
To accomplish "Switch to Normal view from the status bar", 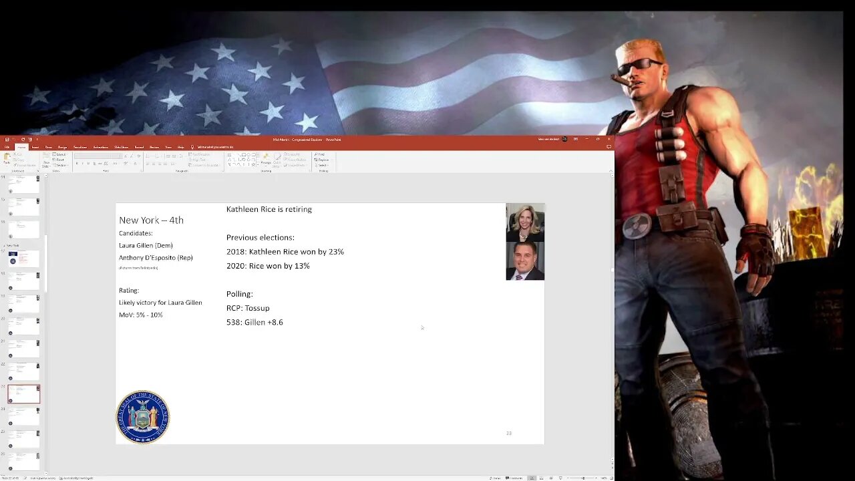I will 532,478.
